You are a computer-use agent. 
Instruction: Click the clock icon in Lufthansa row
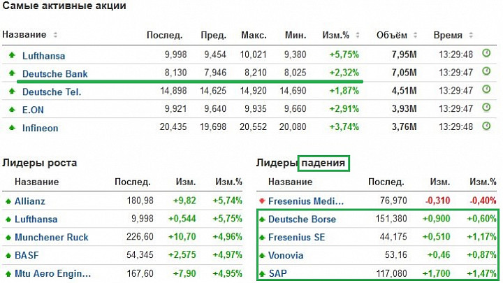coord(486,53)
